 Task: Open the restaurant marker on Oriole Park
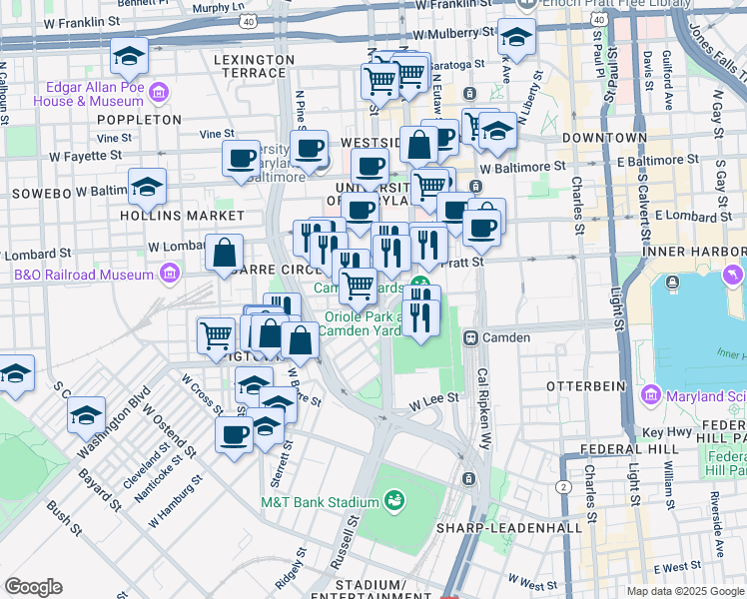(421, 318)
